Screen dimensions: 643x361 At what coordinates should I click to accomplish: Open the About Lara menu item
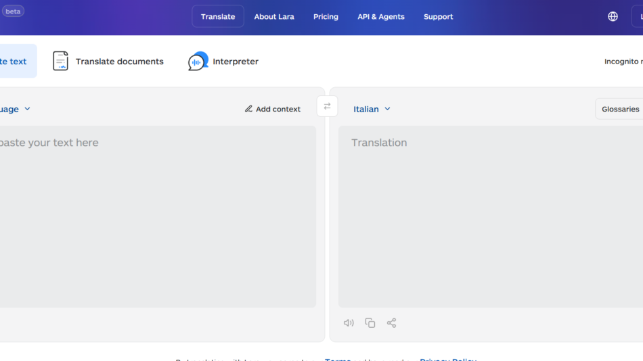(274, 17)
